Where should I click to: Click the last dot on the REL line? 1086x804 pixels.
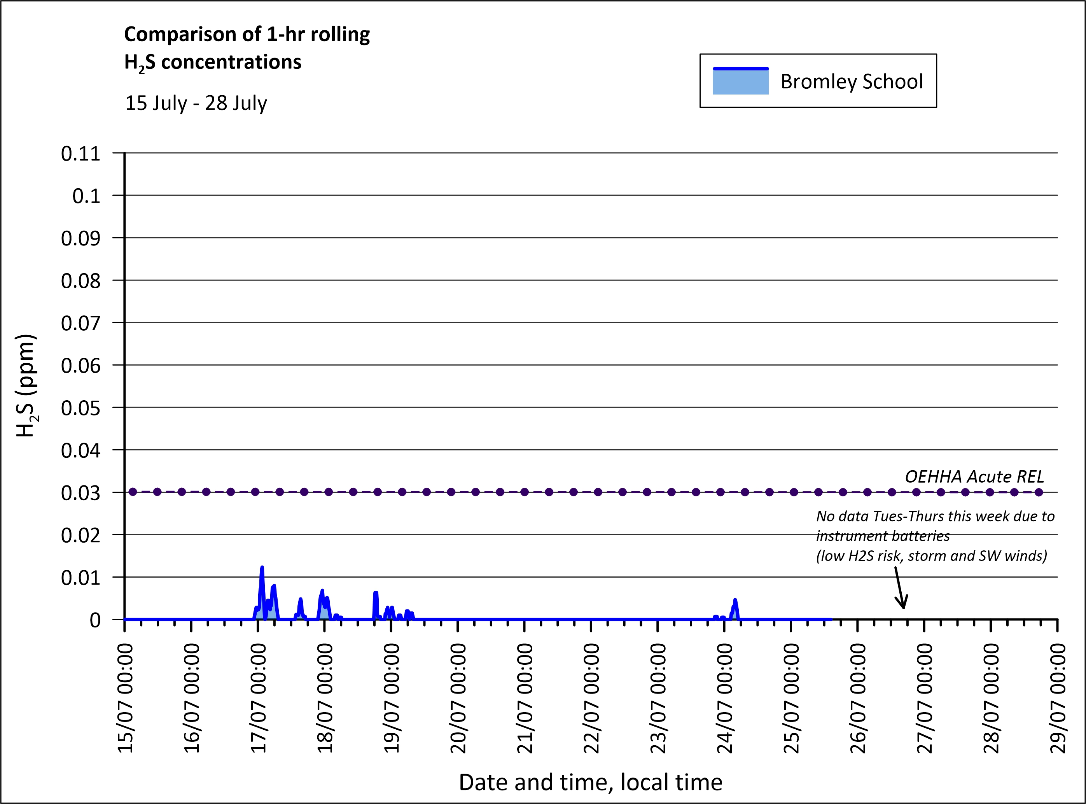click(1039, 492)
